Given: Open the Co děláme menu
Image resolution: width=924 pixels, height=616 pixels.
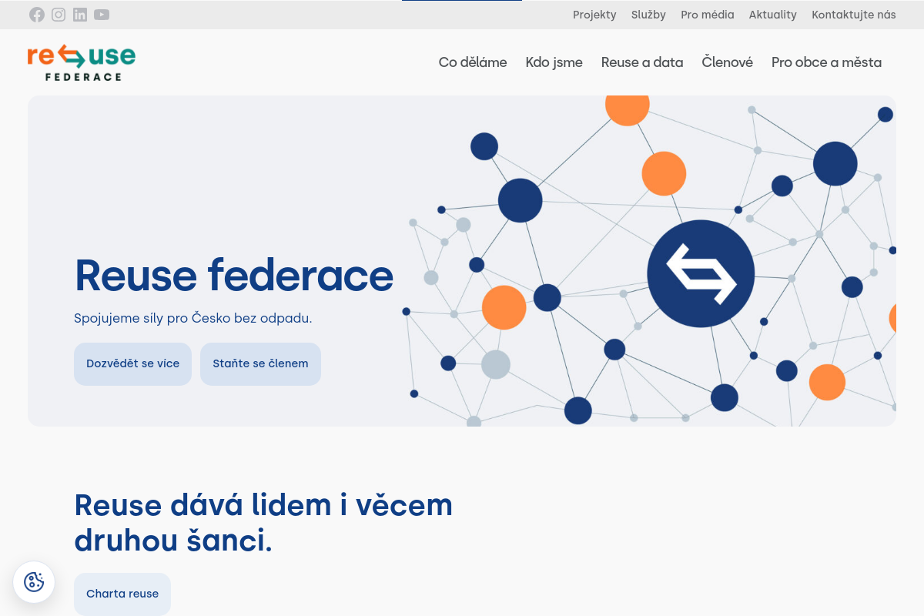Looking at the screenshot, I should point(473,62).
